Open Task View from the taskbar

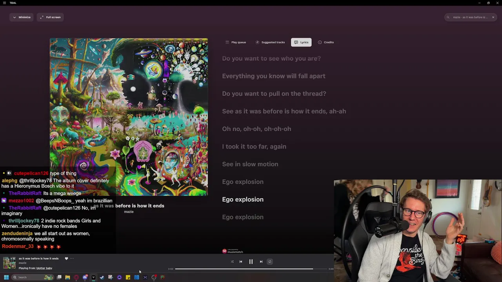(x=59, y=277)
